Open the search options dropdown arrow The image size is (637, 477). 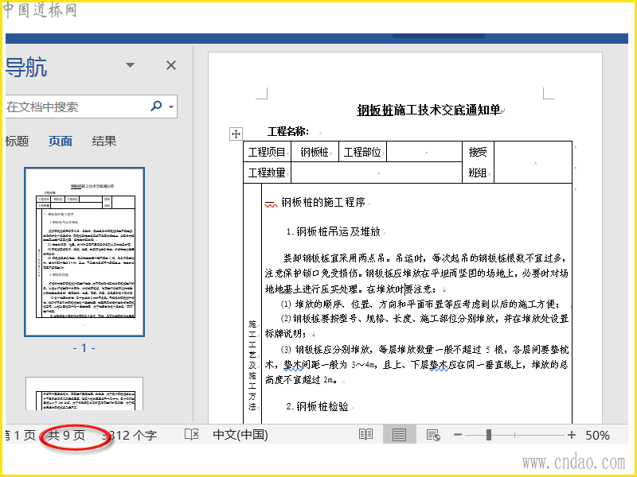tap(171, 107)
